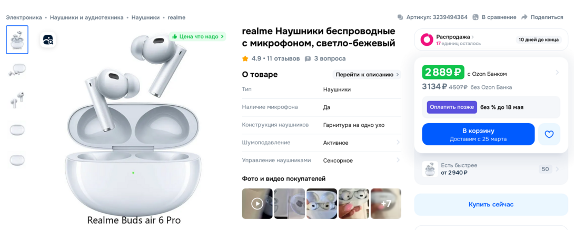This screenshot has height=230, width=574.
Task: Click 'Купить сейчас' button
Action: click(491, 204)
